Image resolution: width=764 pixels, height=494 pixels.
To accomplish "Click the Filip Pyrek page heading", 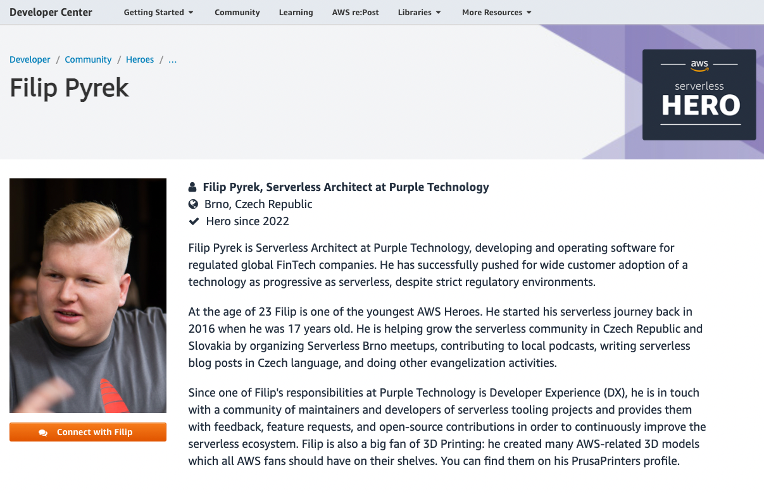I will (x=69, y=89).
